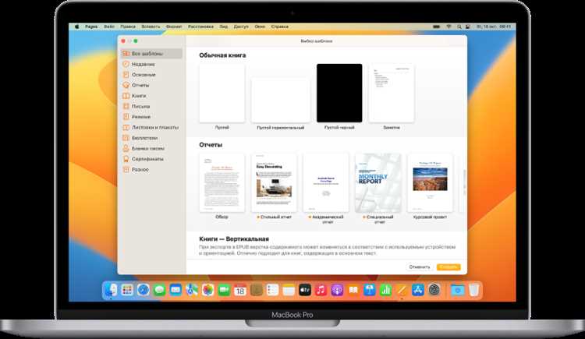Launch Safari from the Dock
Viewport: 585px width, 339px height.
pos(144,290)
